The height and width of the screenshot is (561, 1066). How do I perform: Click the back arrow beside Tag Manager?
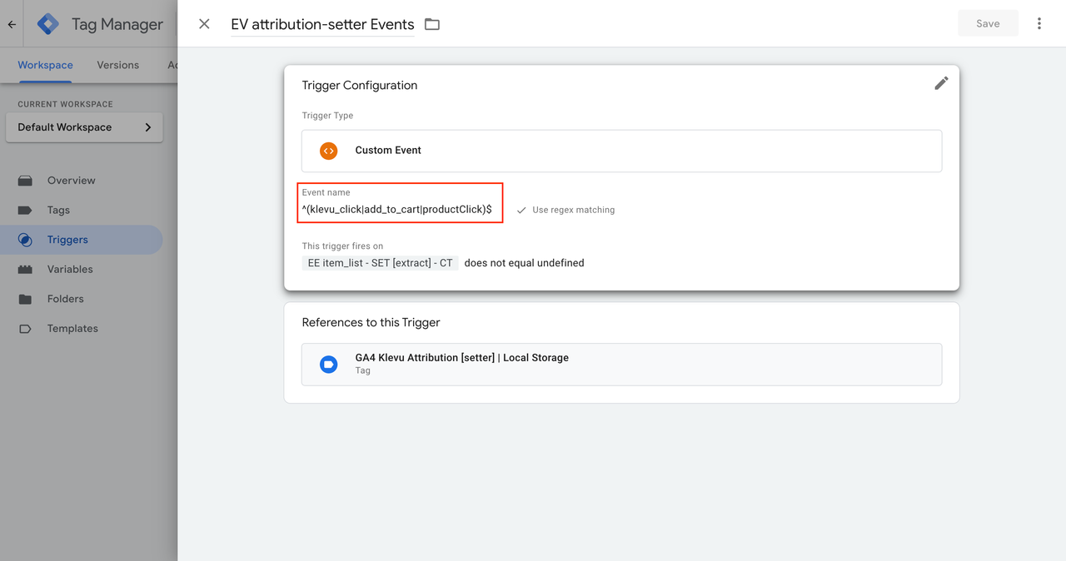coord(12,24)
